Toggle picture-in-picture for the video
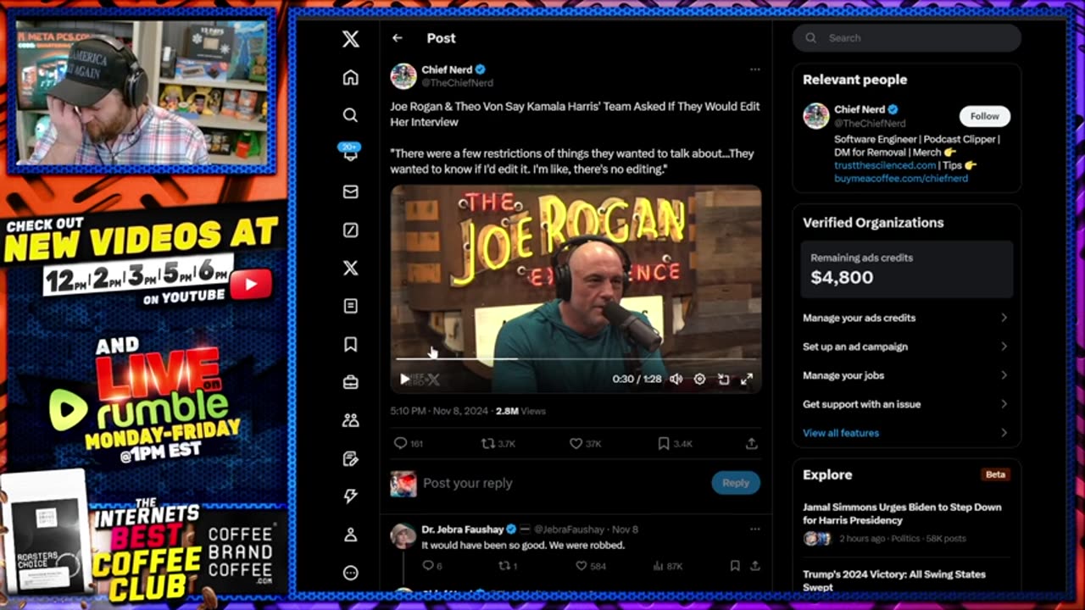Image resolution: width=1085 pixels, height=610 pixels. coord(723,379)
